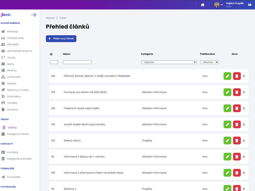
Task: Delete article 130 přijímací řízení
Action: tap(237, 173)
